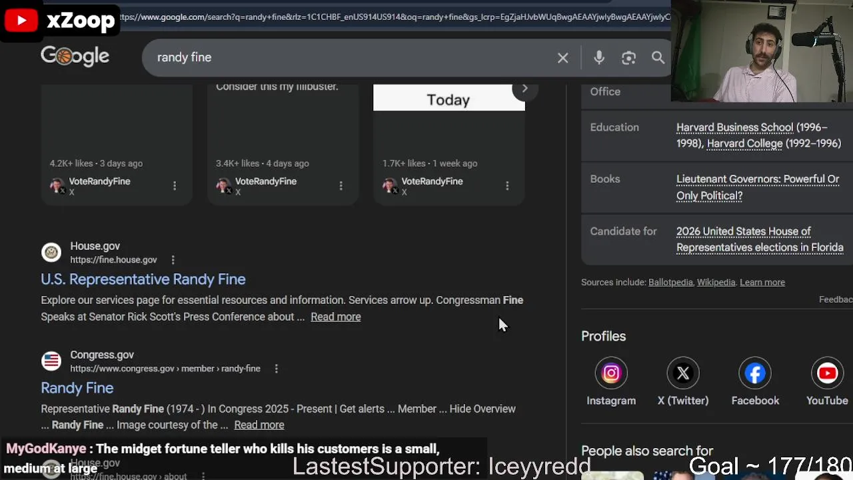Click the Google logo

pyautogui.click(x=75, y=57)
